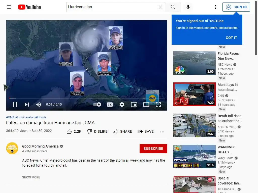Screen dimensions: 258x193
Task: Click the NBC News channel name
Action: (x=225, y=65)
